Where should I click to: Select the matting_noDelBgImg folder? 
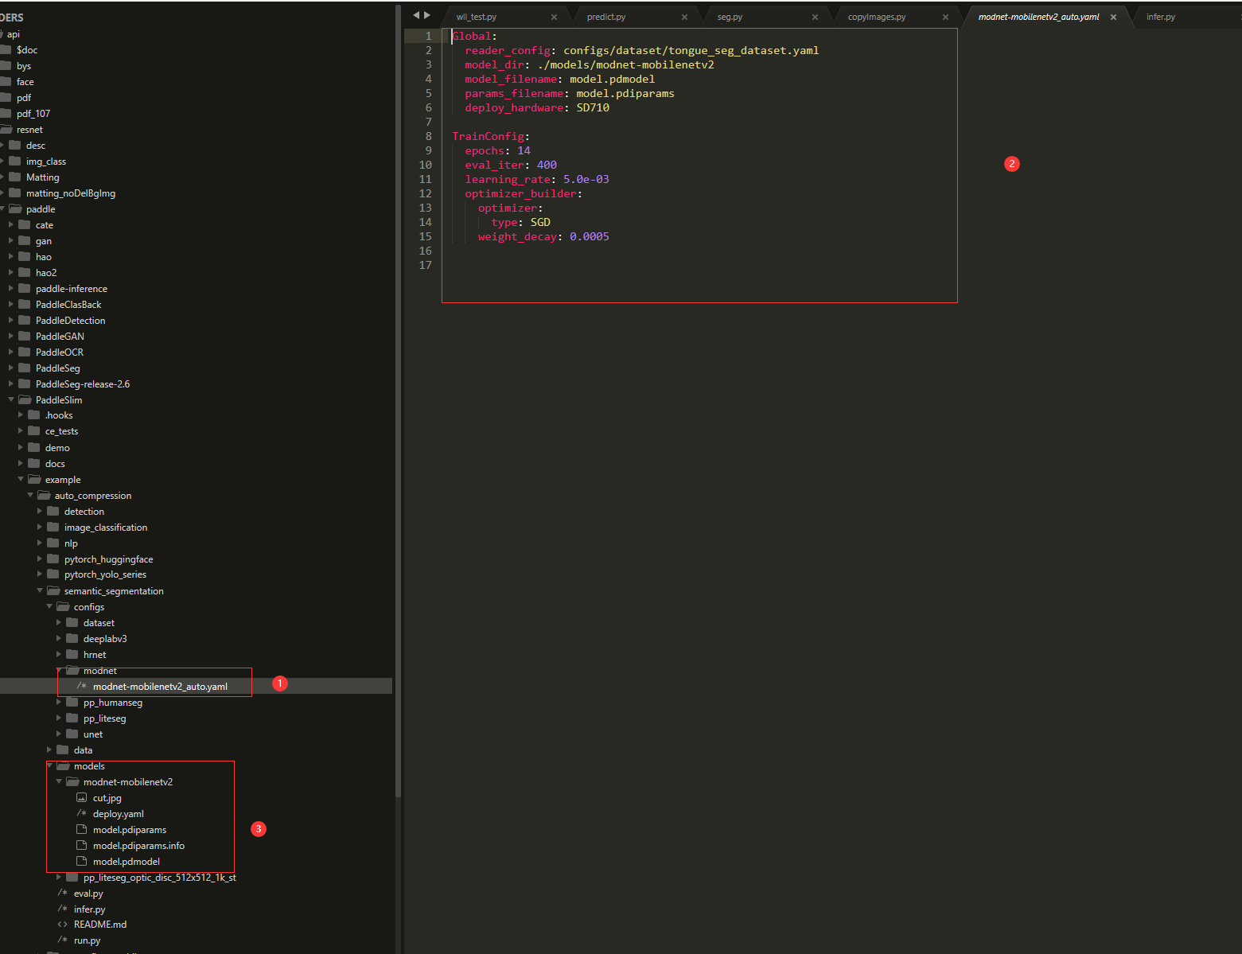click(71, 193)
